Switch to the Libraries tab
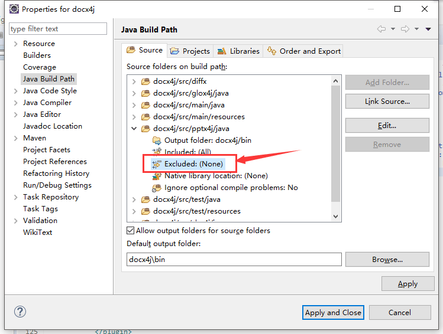Viewport: 443px width, 334px height. (238, 51)
